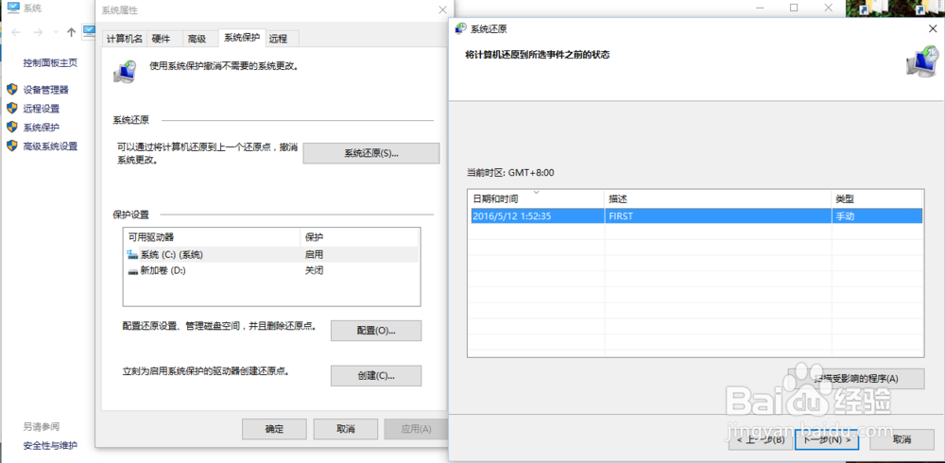945x463 pixels.
Task: Minimize the background 系统 window
Action: pos(761,8)
